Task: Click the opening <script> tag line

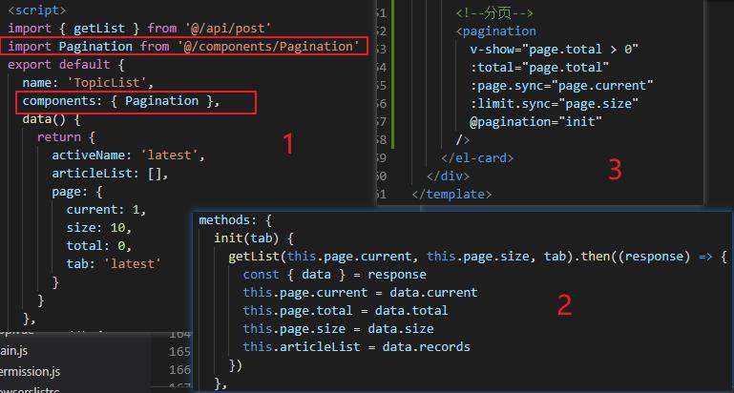Action: click(x=37, y=10)
